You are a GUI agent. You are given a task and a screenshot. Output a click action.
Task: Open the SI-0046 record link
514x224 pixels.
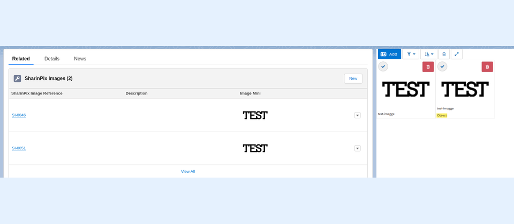19,115
